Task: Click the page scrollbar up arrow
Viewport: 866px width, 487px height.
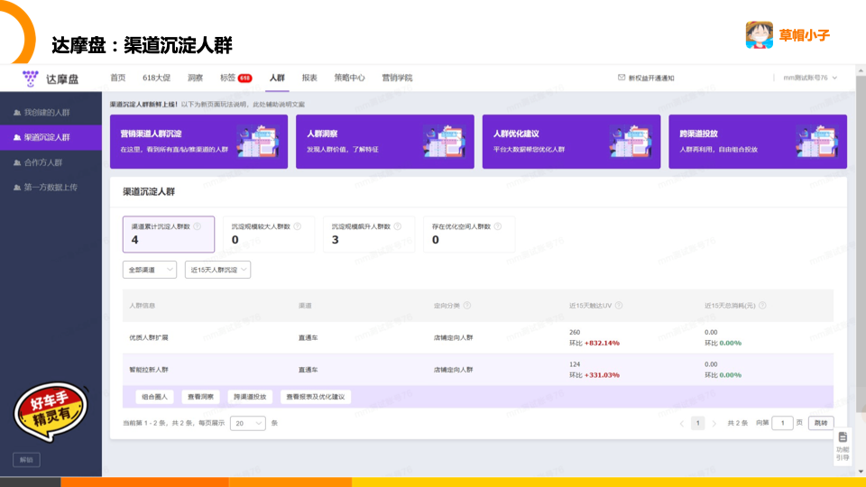Action: (861, 70)
